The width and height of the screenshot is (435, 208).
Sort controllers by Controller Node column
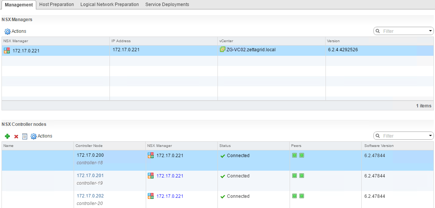tap(110, 146)
